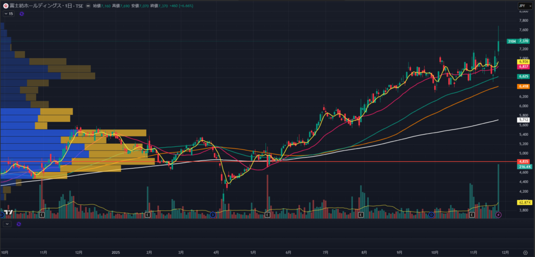Click the 7,370 current price label
The width and height of the screenshot is (535, 257).
(524, 41)
